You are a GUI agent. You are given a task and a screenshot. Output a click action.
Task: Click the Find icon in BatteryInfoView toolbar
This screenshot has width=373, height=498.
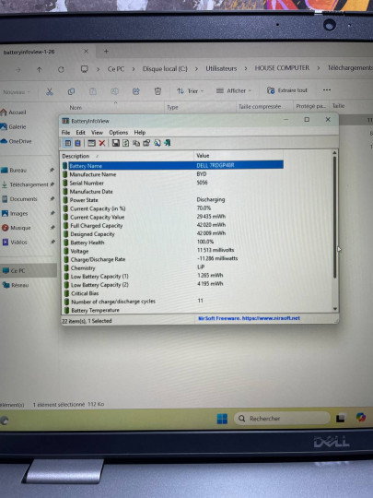(x=157, y=143)
